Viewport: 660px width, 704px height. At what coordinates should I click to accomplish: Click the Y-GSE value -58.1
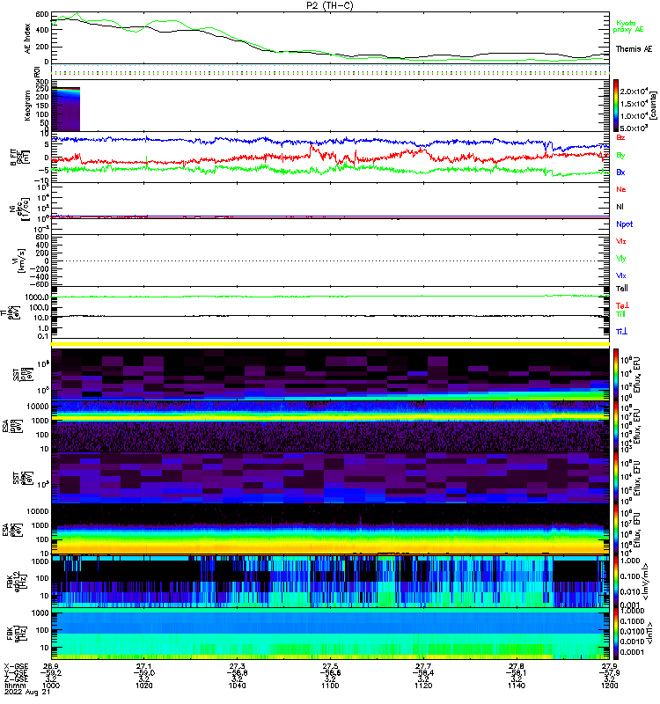point(517,672)
